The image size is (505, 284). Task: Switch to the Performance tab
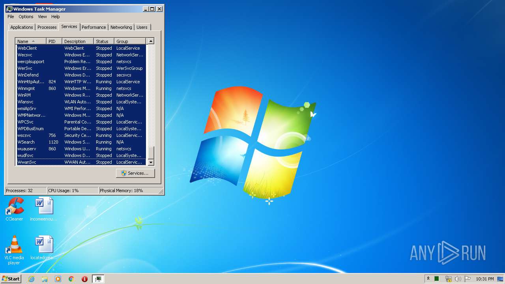(x=94, y=27)
